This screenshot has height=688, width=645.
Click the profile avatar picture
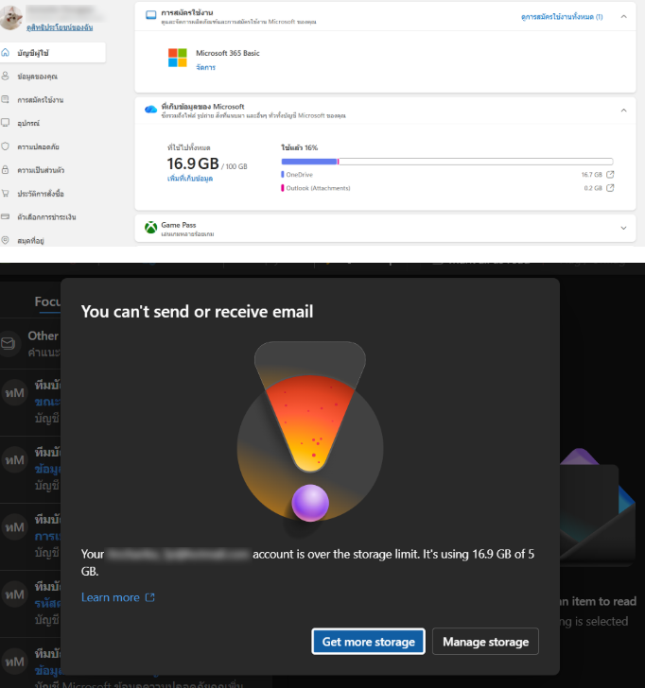coord(11,18)
